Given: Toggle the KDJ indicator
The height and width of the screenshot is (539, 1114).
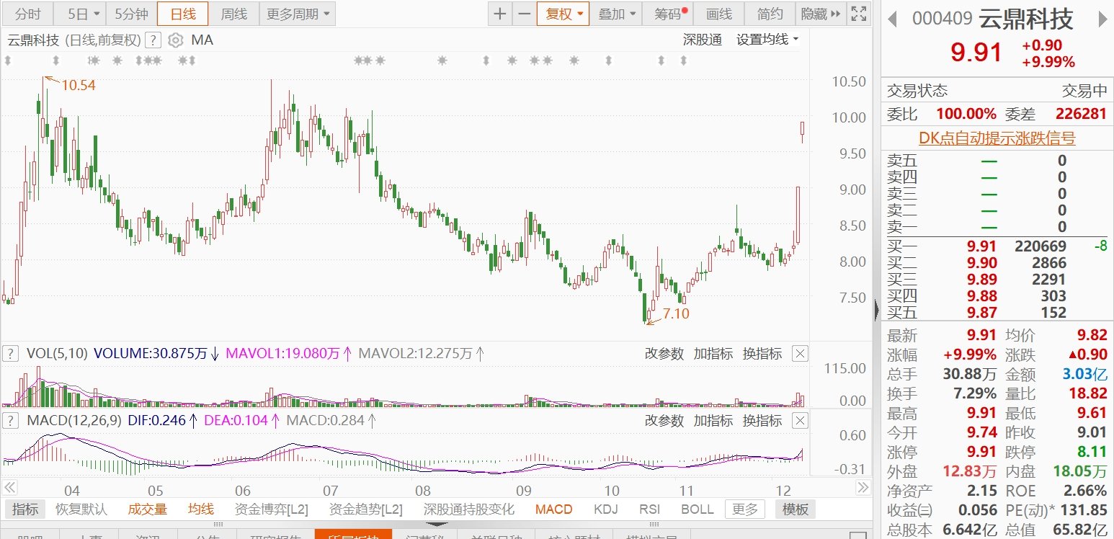Looking at the screenshot, I should click(x=605, y=509).
